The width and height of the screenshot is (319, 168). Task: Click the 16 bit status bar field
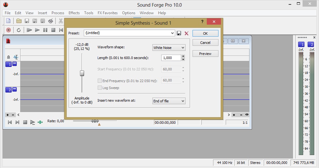241,163
